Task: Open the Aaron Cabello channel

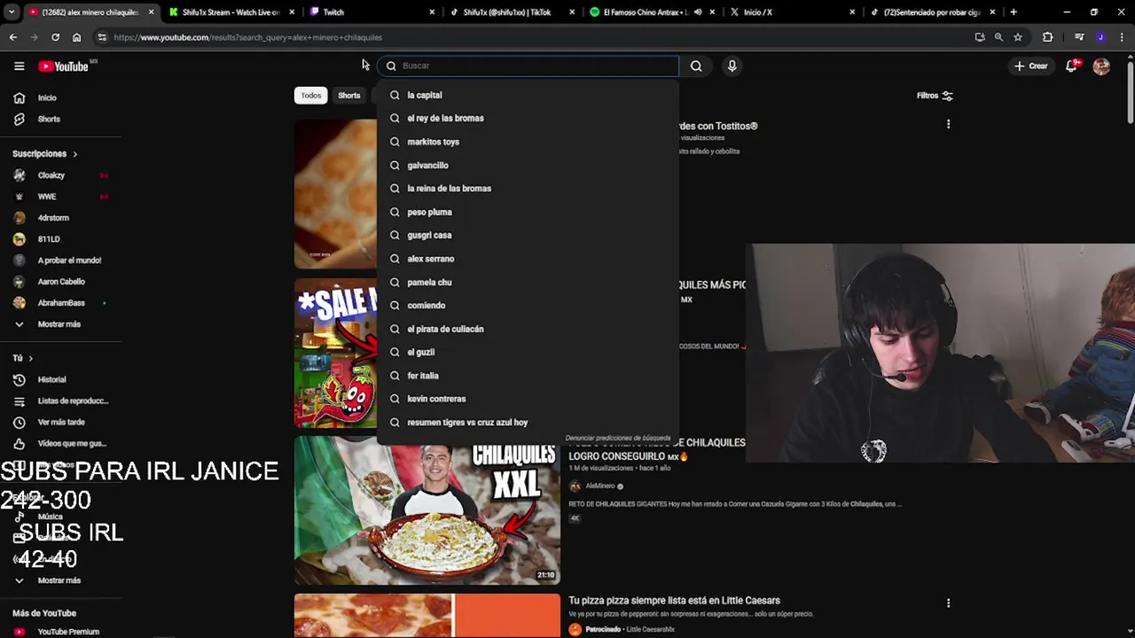Action: click(x=61, y=282)
